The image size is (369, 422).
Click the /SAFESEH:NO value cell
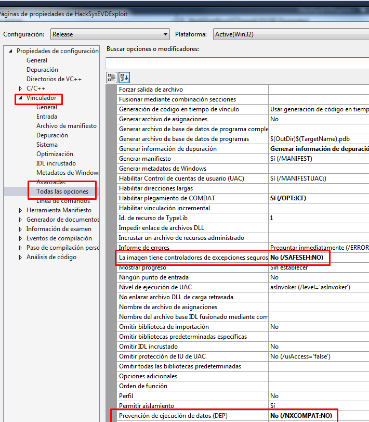pos(299,258)
